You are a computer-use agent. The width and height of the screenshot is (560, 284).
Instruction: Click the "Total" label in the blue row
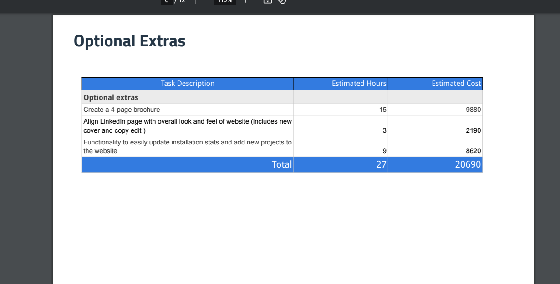tap(281, 164)
